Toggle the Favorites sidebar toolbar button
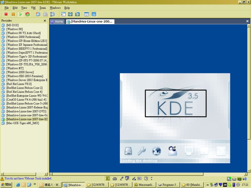 point(63,14)
